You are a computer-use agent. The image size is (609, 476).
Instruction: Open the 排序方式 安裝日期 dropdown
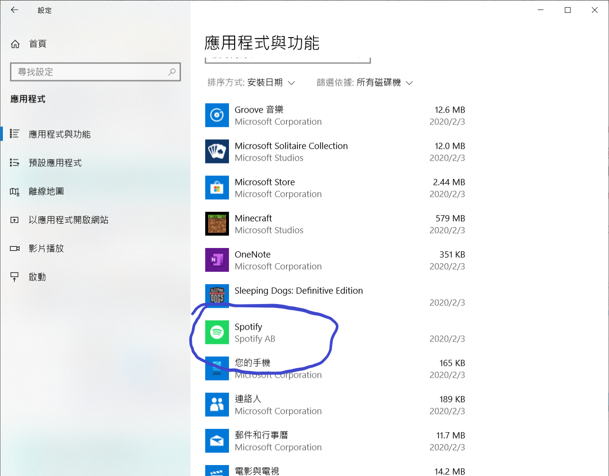click(x=251, y=83)
